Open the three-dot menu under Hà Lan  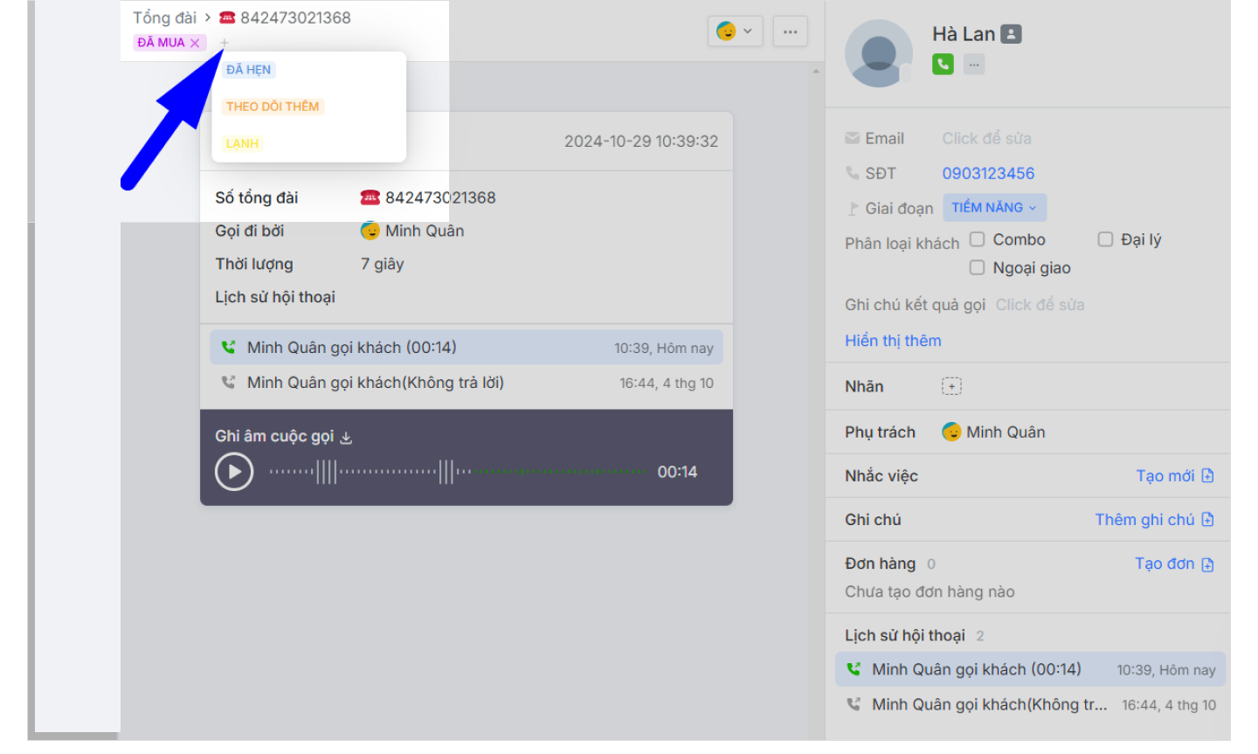pos(974,64)
